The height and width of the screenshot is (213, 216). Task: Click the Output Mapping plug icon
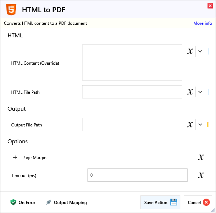49,202
